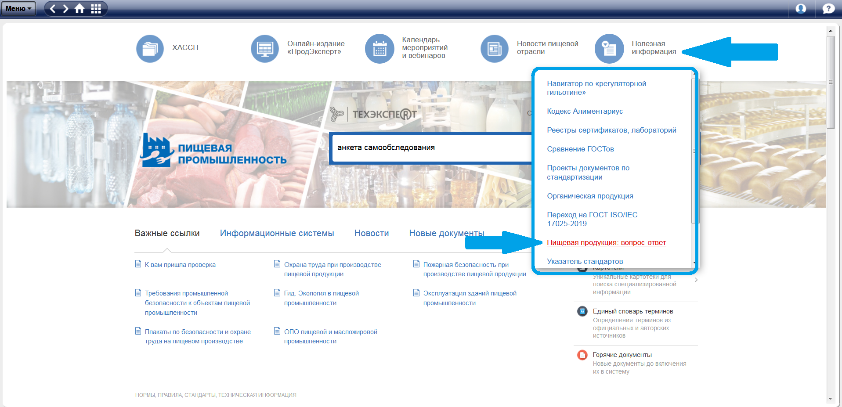Screen dimensions: 842x407
Task: Click page scrollbar down arrow
Action: [831, 399]
